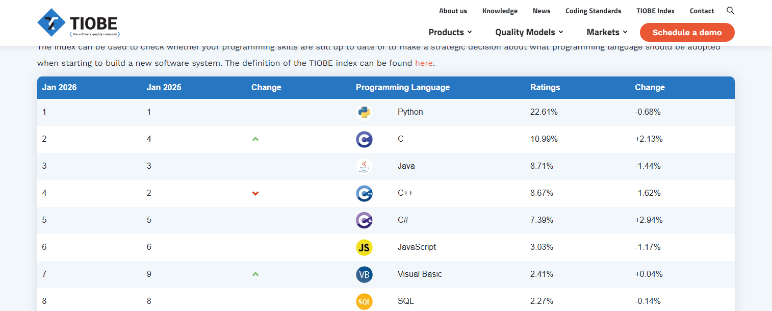Click the C++ logo icon
This screenshot has width=772, height=311.
(x=364, y=193)
